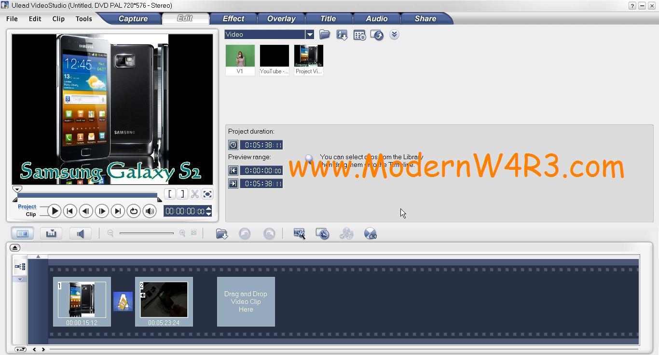This screenshot has width=659, height=355.
Task: Go to Audio step tab
Action: (376, 18)
